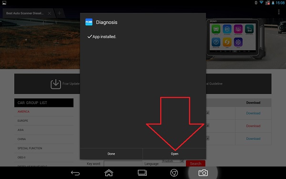Click the Fcar Update download icon
This screenshot has height=179, width=286.
[56, 84]
